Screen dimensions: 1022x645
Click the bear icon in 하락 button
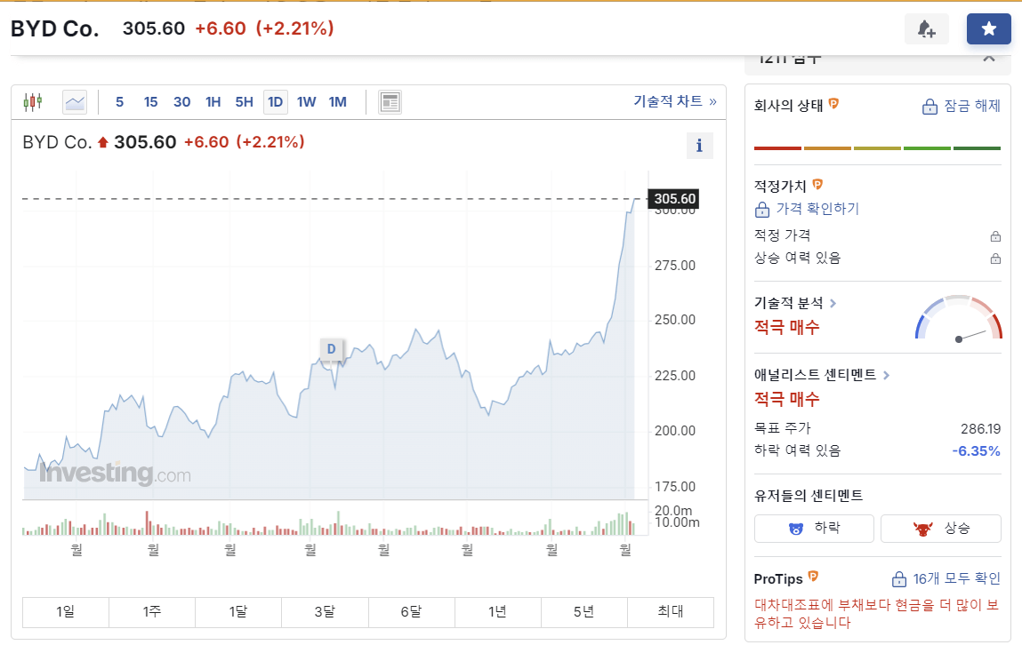(796, 528)
